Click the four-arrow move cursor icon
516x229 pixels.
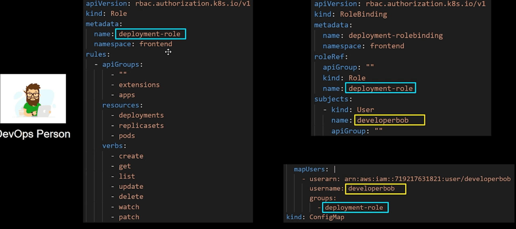[168, 52]
